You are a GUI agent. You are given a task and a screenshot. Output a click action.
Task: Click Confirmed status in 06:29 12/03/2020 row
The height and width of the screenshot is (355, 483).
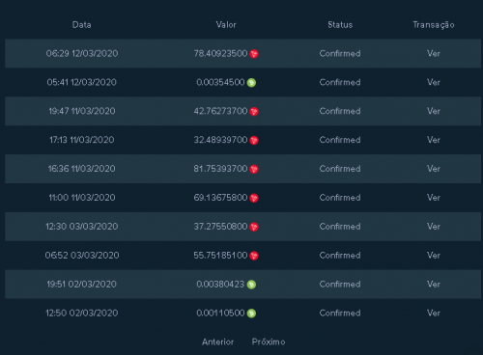340,53
